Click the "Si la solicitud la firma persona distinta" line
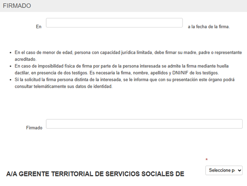The height and width of the screenshot is (186, 247). click(x=125, y=79)
